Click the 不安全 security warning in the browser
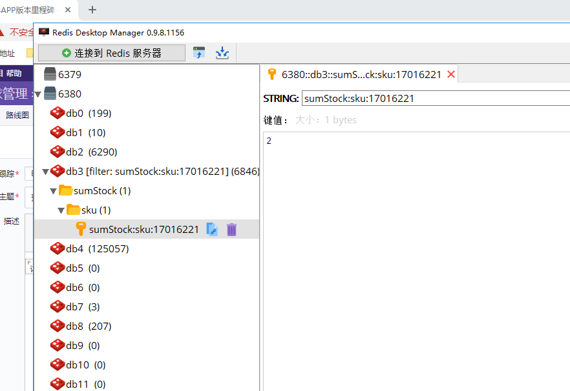570x391 pixels. point(21,33)
